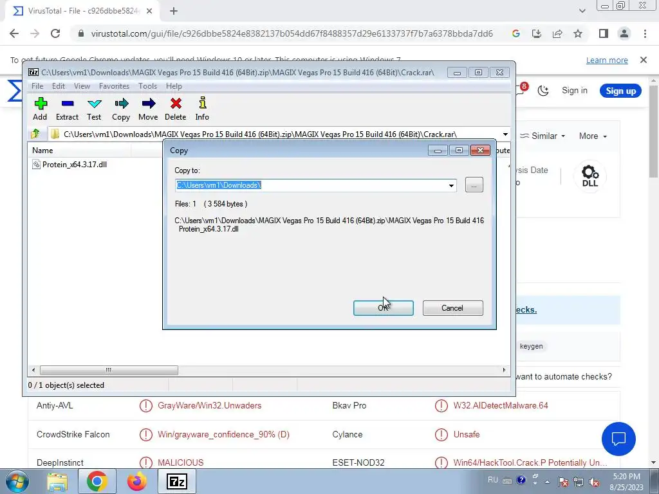This screenshot has width=659, height=494.
Task: Click Learn more about Chrome updates
Action: tap(607, 60)
